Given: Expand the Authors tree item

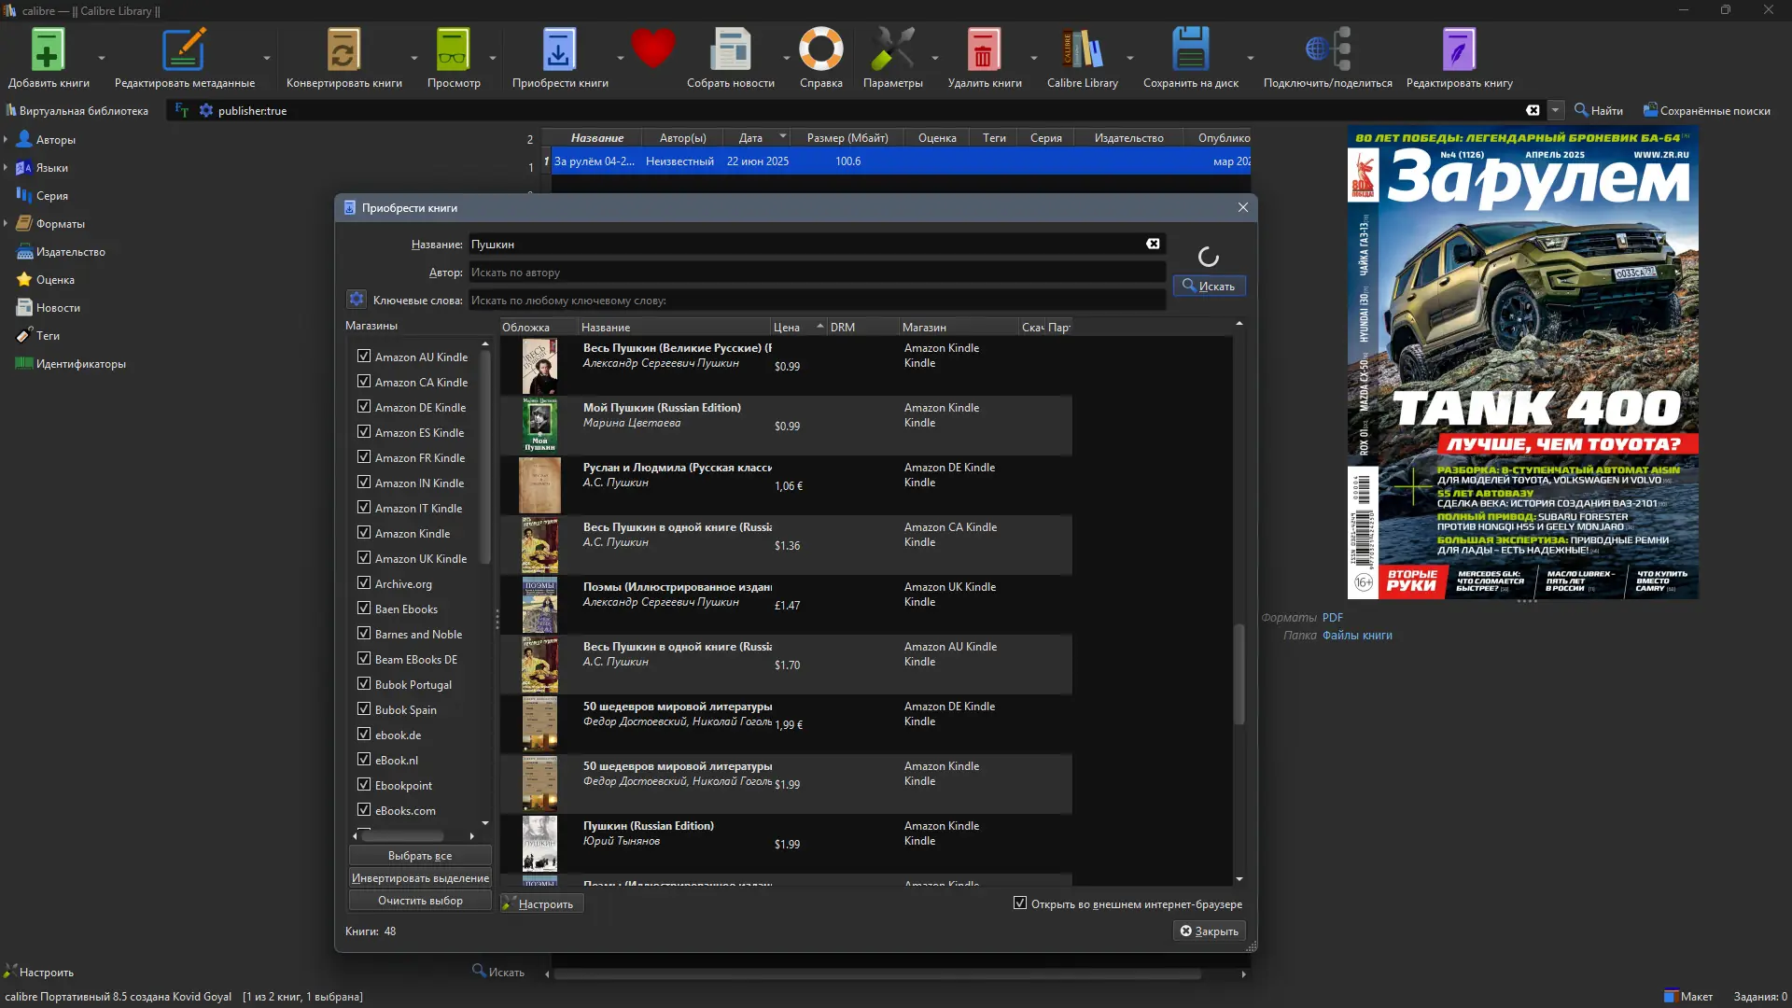Looking at the screenshot, I should [x=6, y=140].
